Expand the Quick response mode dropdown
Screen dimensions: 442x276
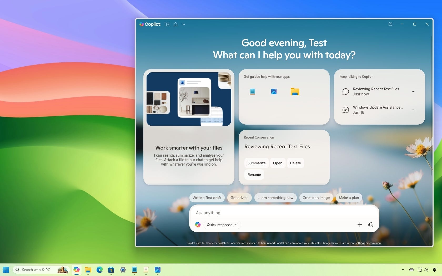click(222, 225)
